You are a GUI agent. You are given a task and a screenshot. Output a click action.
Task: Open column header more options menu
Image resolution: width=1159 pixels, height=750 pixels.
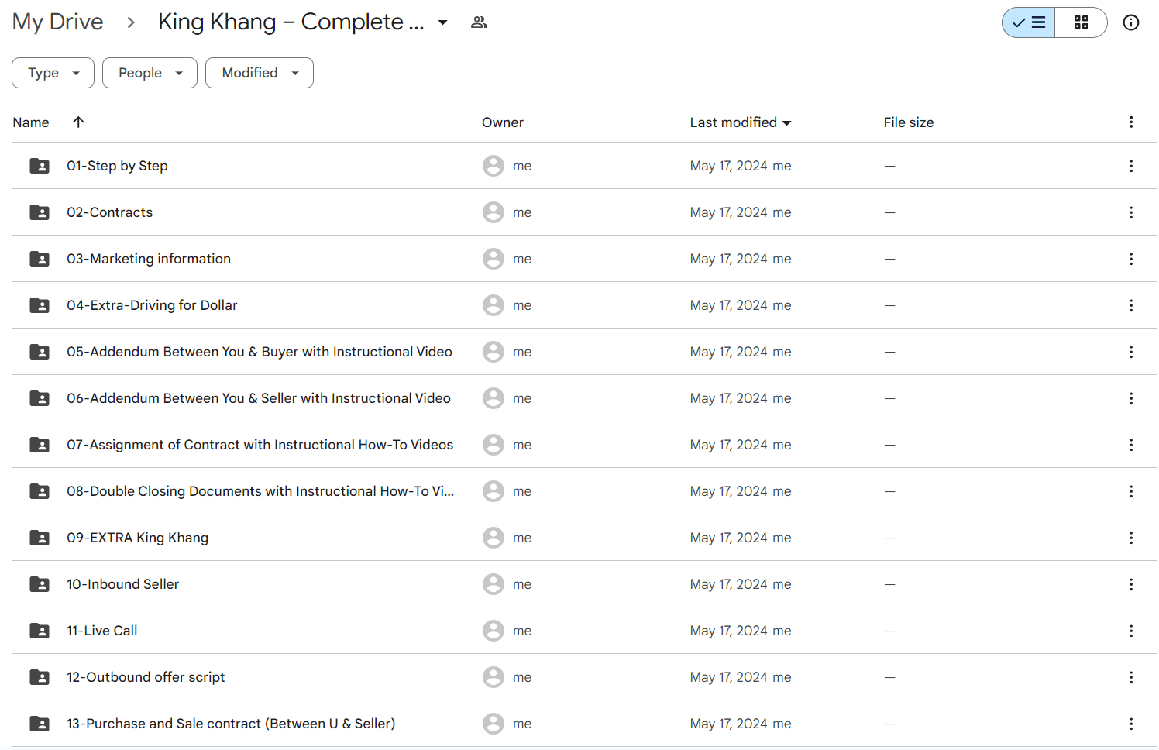pyautogui.click(x=1131, y=122)
